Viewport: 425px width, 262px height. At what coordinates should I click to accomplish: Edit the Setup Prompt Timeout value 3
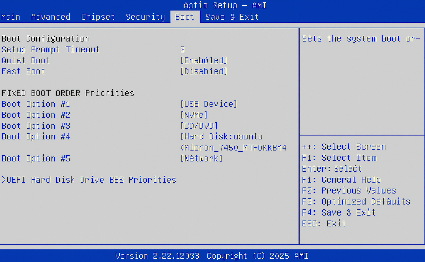coord(183,50)
